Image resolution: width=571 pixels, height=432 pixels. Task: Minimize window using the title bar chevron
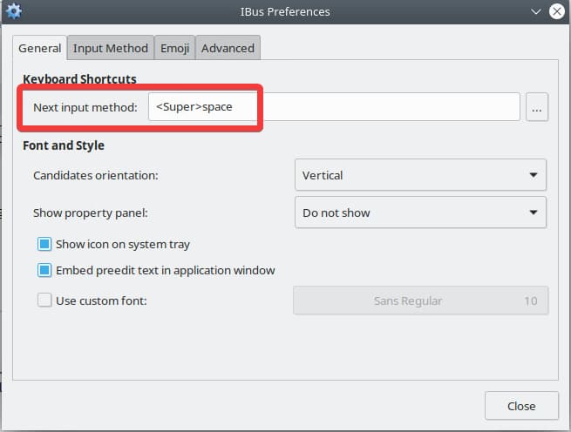point(535,12)
